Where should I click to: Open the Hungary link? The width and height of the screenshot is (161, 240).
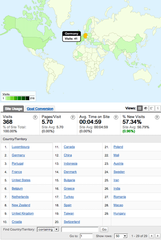point(120,213)
